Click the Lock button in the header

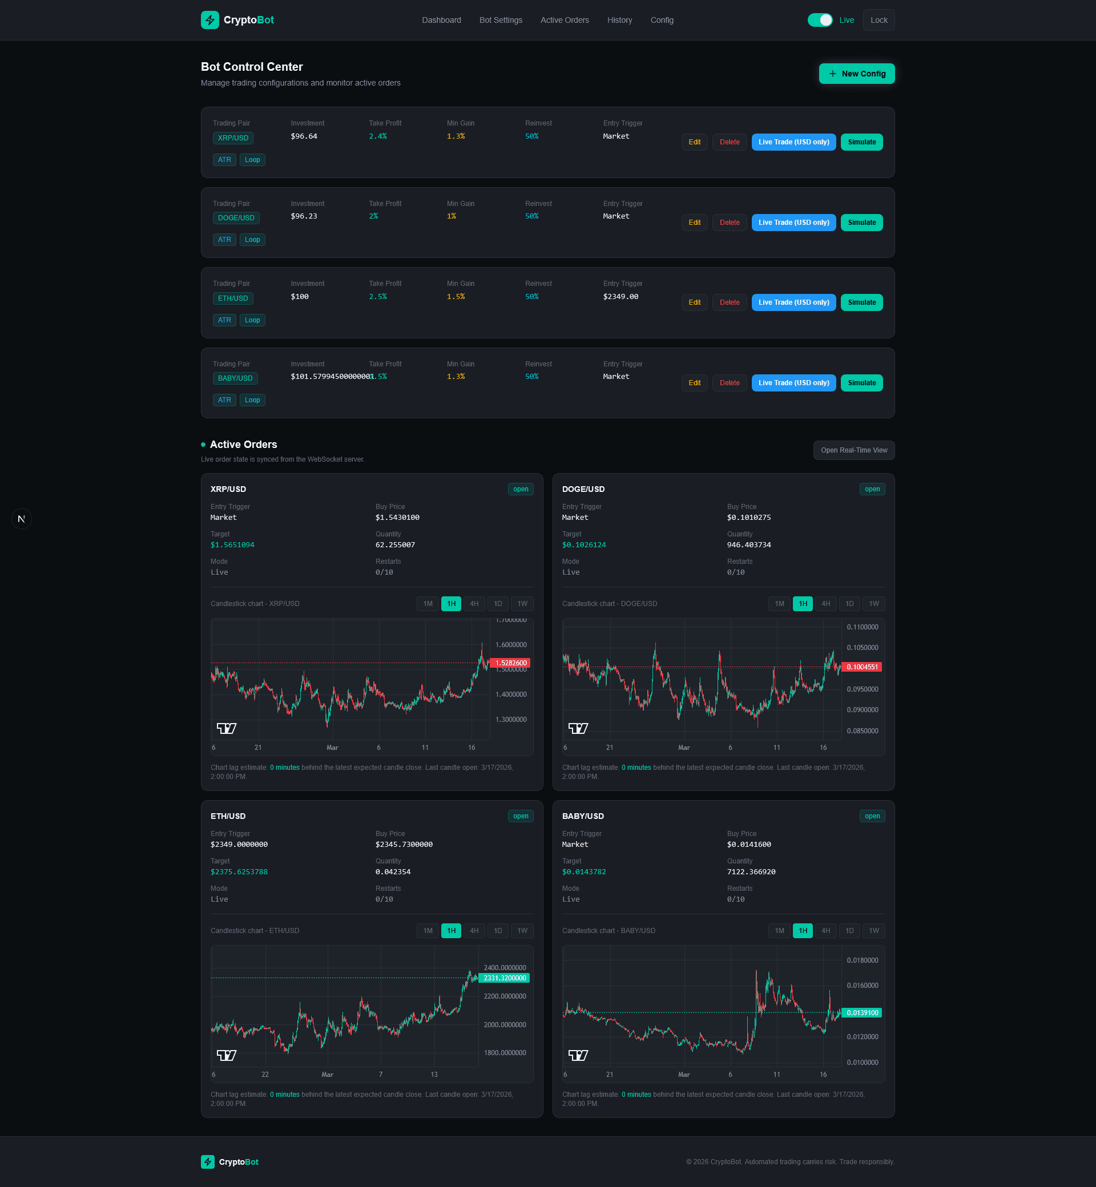879,19
